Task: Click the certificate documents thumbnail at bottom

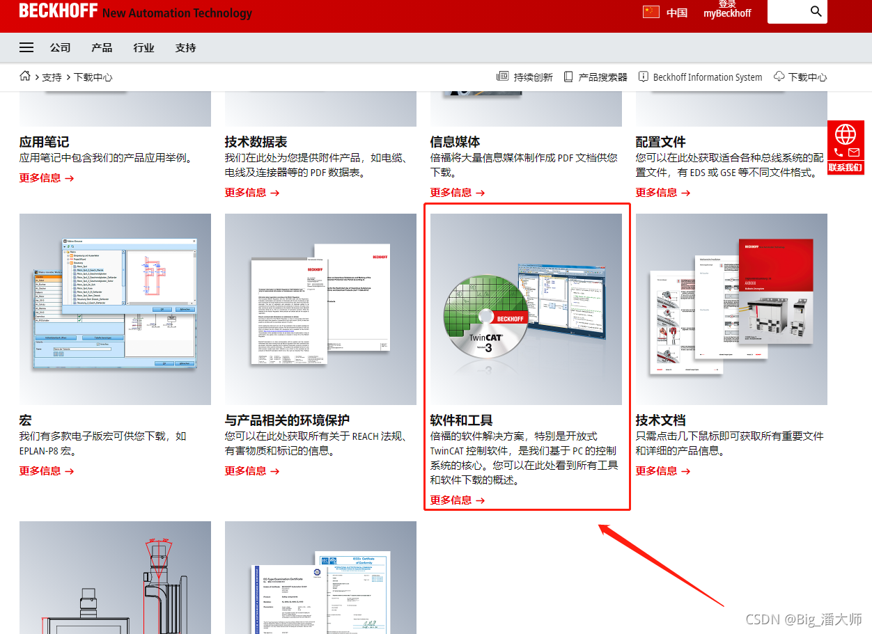Action: point(320,578)
